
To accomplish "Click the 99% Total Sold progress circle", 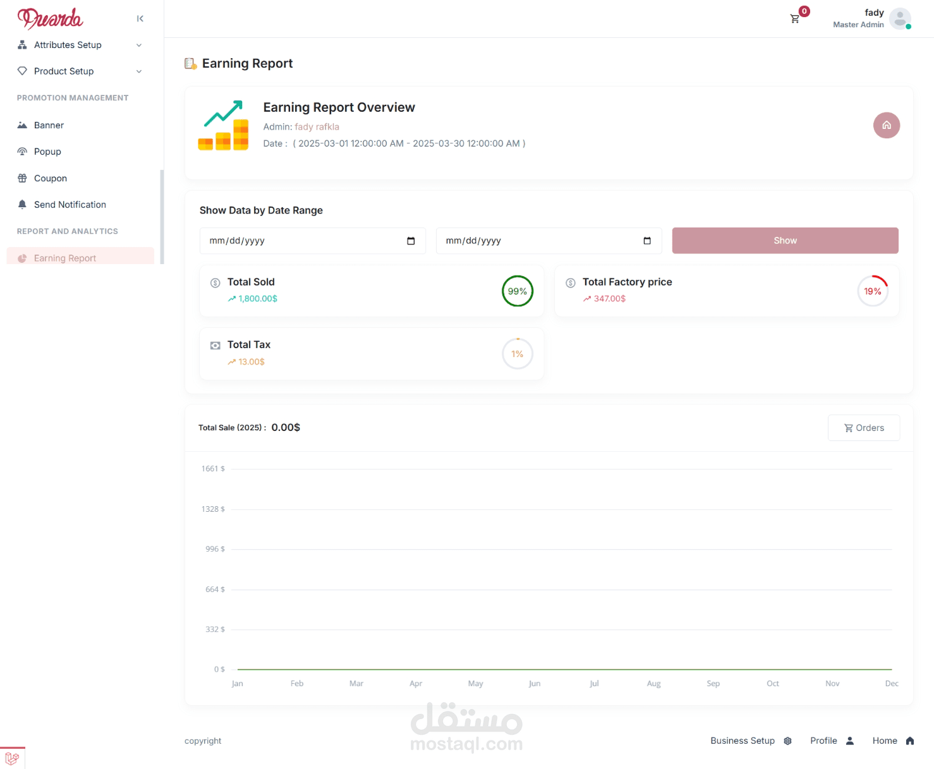I will coord(518,291).
